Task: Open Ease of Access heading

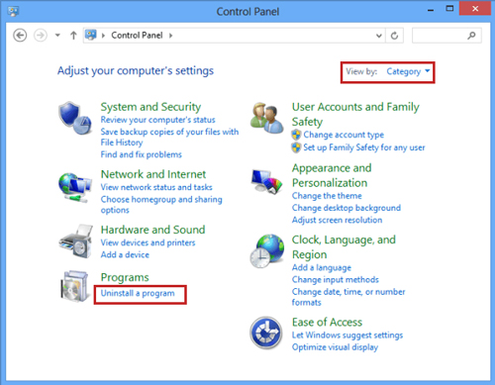Action: [x=327, y=322]
